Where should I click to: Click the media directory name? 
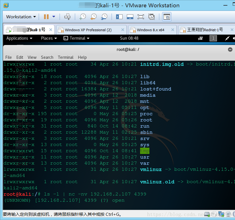click(148, 95)
